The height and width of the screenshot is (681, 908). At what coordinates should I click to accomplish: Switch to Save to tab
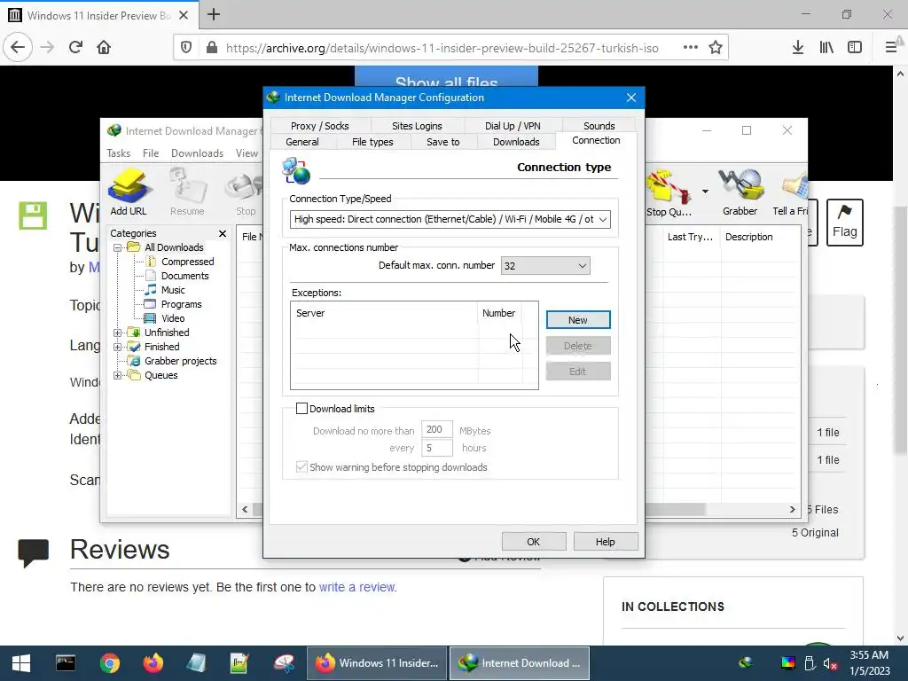[x=443, y=142]
